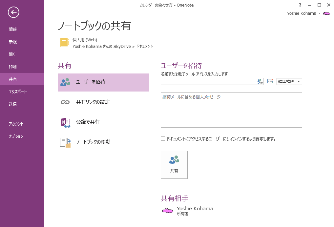The image size is (334, 227).
Task: Click the personal message text box
Action: click(x=231, y=110)
